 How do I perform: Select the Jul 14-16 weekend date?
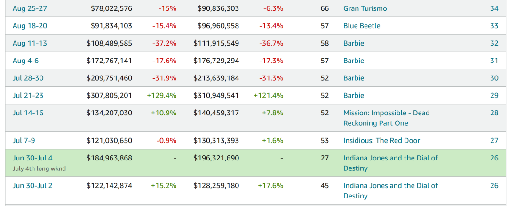point(28,113)
